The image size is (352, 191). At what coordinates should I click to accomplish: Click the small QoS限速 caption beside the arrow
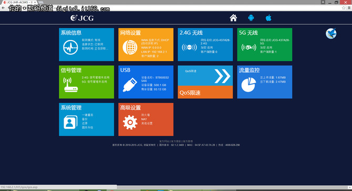(191, 71)
